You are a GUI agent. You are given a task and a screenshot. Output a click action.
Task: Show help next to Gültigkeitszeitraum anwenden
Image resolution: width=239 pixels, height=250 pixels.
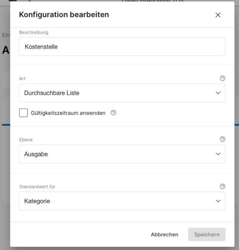point(113,113)
